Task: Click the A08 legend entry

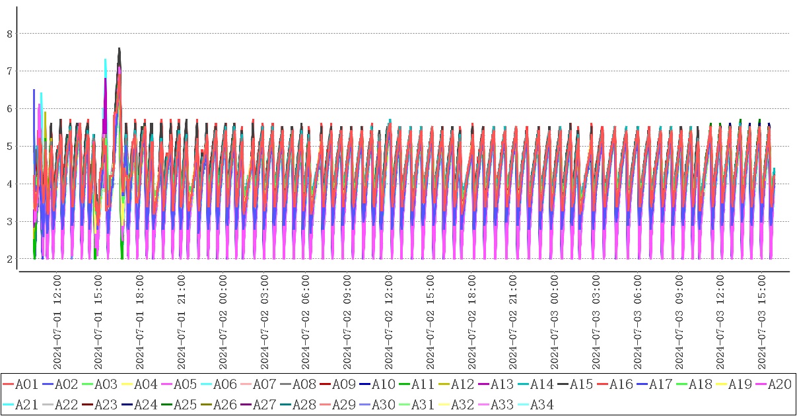Action: pos(304,384)
